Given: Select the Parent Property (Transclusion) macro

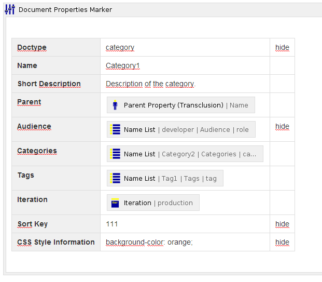Looking at the screenshot, I should pos(173,105).
